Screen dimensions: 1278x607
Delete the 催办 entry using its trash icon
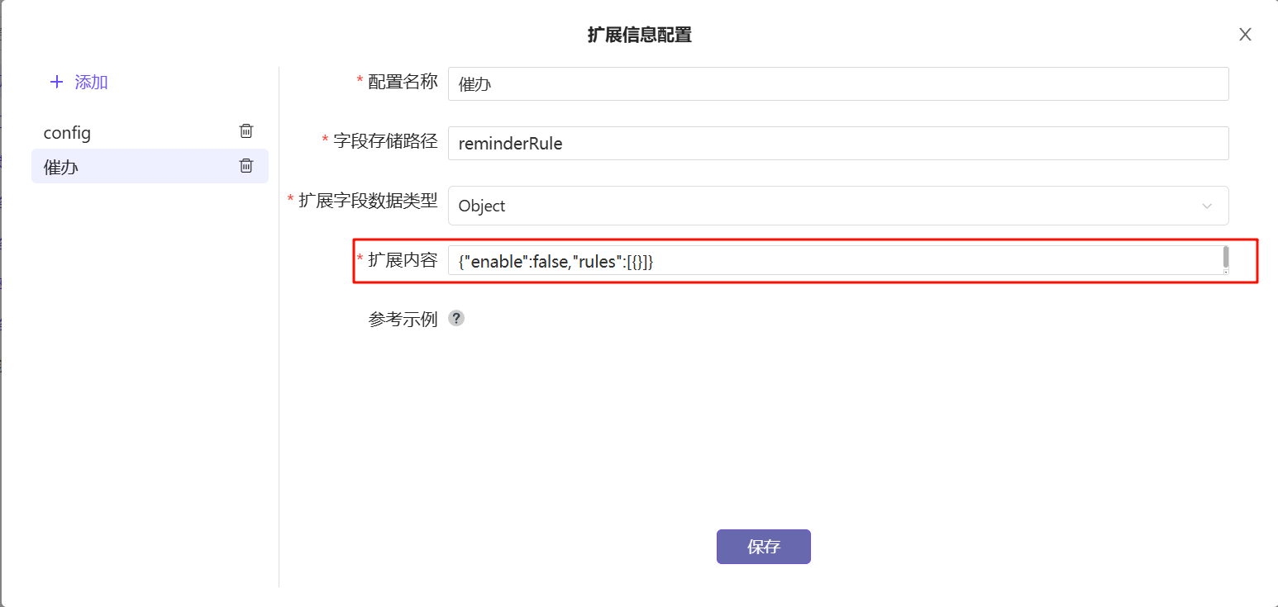[x=246, y=166]
